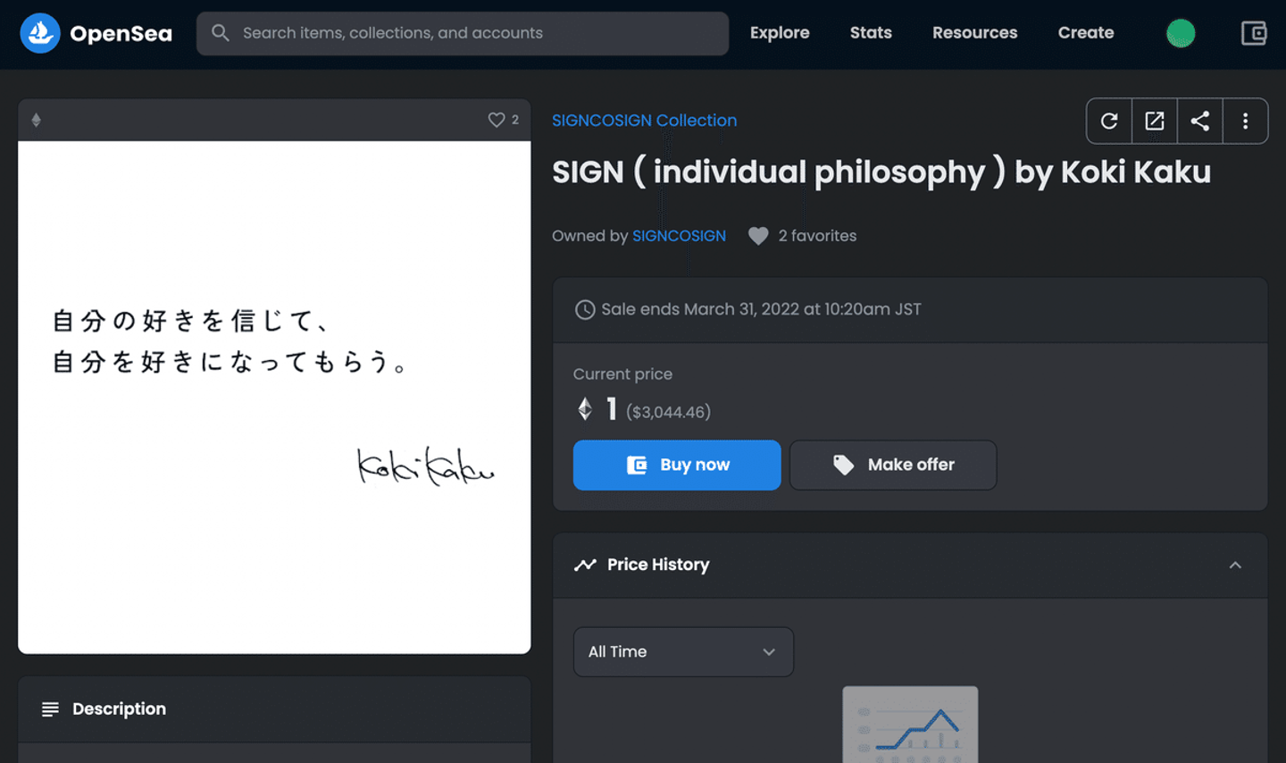Click the 2 favorites text
This screenshot has height=763, width=1286.
[817, 236]
